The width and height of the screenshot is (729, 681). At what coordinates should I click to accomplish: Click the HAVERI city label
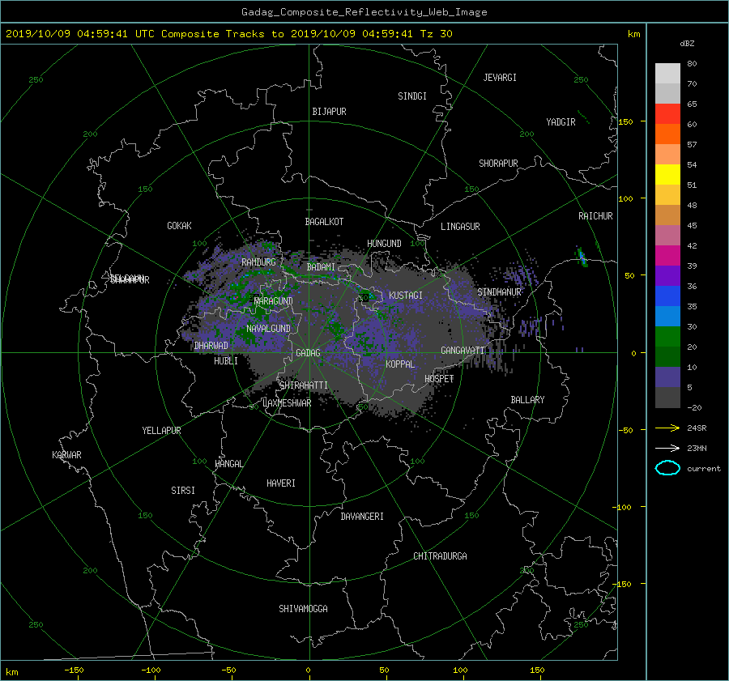[x=281, y=483]
